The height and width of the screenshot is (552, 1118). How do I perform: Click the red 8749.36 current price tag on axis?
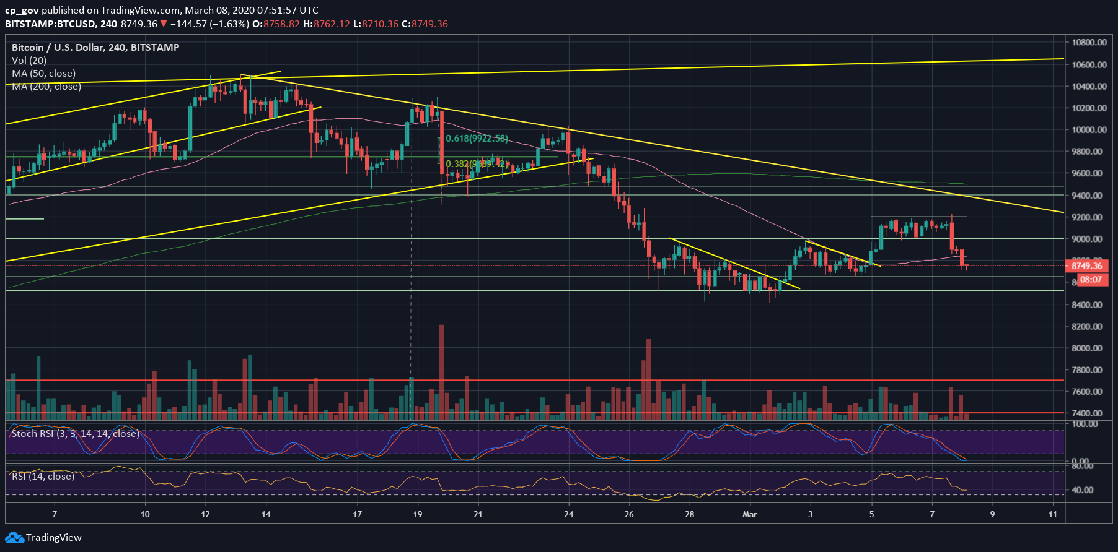click(x=1086, y=265)
